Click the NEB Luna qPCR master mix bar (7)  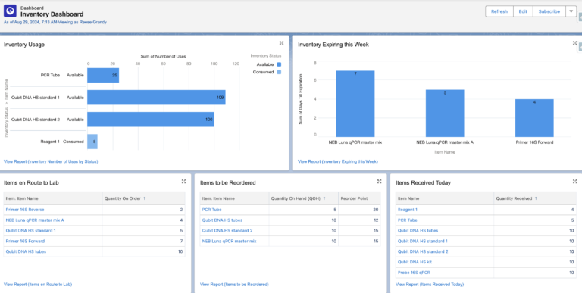coord(355,104)
